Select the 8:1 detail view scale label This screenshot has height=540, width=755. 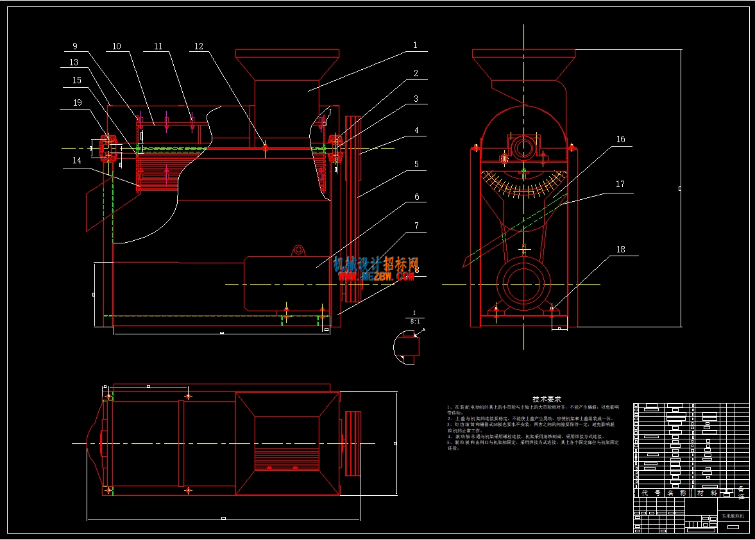pos(414,321)
